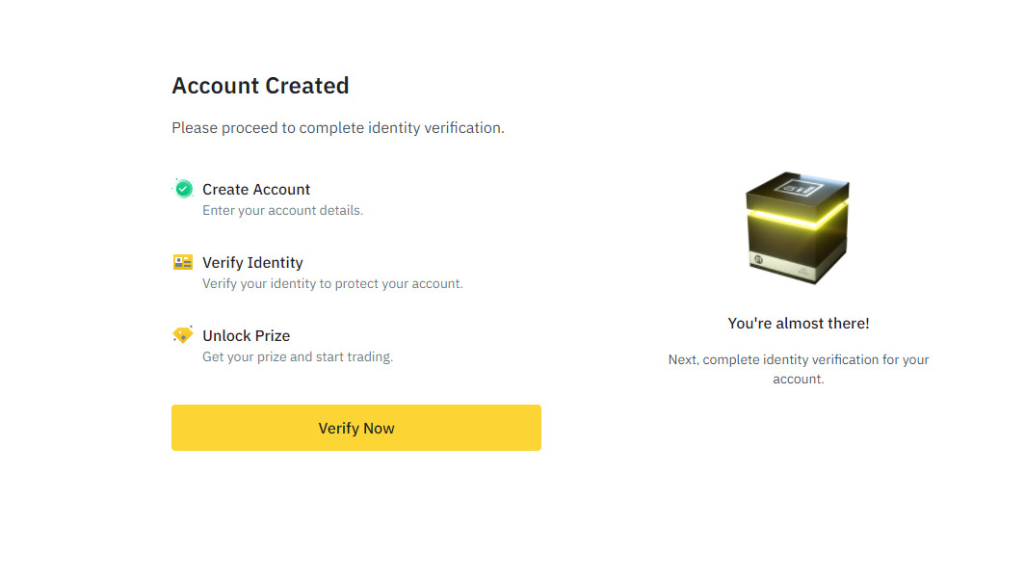Click the Account Created heading

click(260, 86)
